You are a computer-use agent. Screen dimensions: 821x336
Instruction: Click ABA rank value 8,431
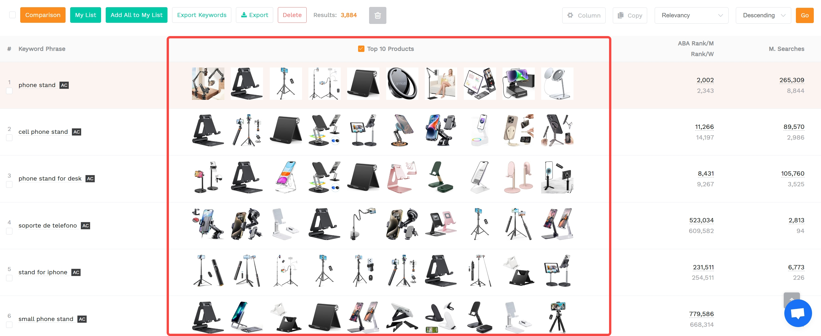tap(705, 174)
